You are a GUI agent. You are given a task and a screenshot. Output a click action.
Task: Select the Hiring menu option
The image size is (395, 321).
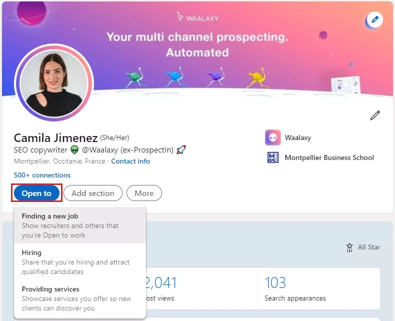point(80,262)
